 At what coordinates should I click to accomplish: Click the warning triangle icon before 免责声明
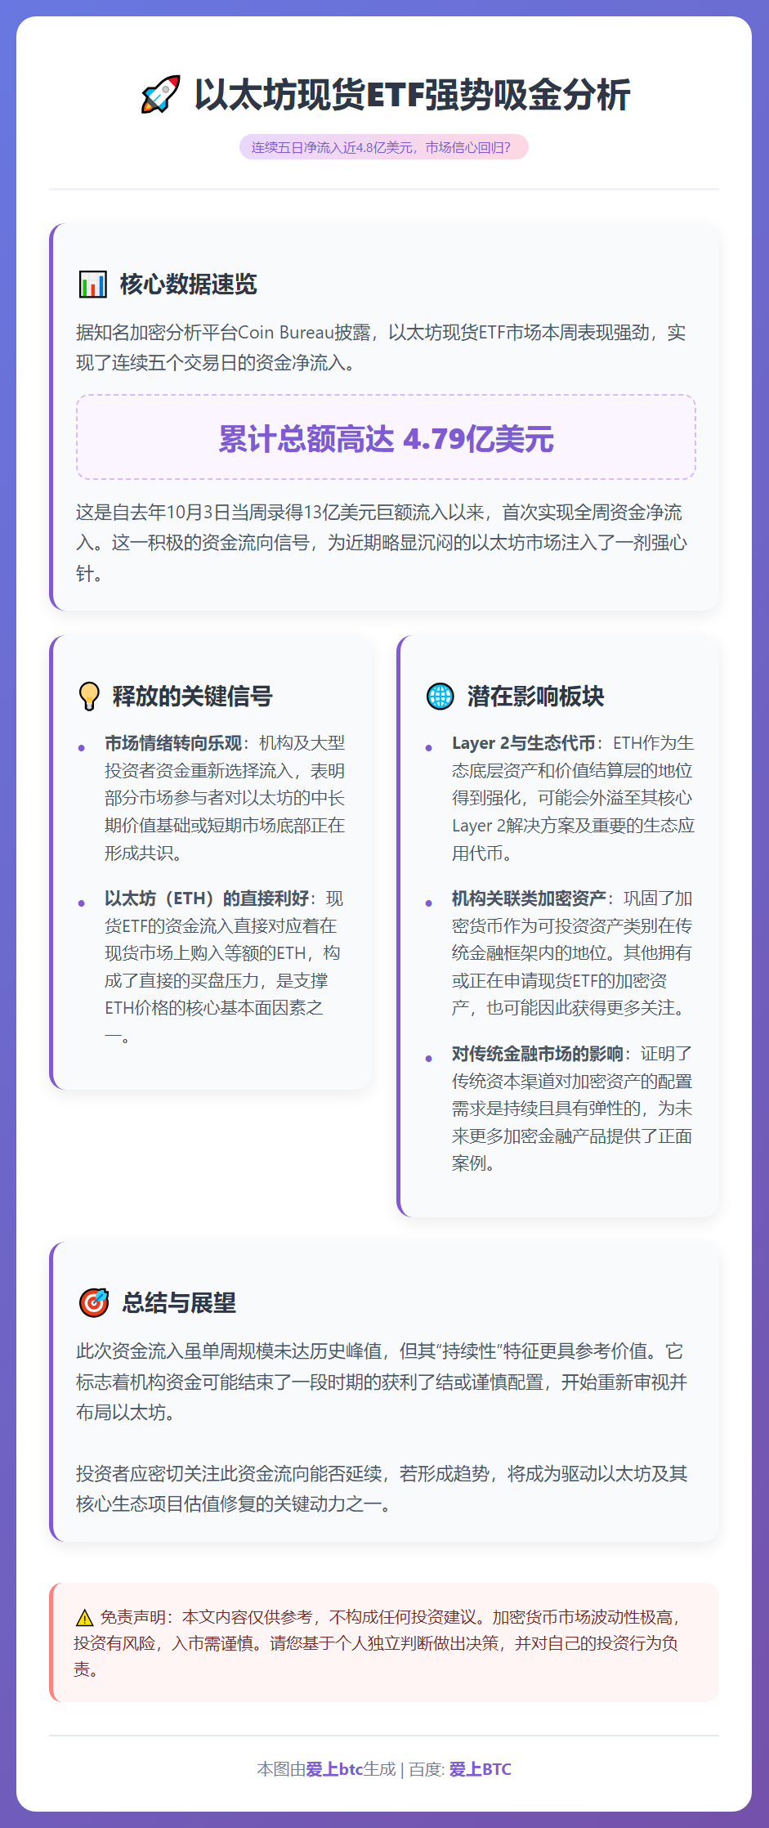84,1618
